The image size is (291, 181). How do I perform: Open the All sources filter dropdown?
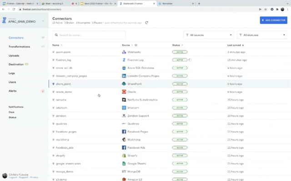click(x=209, y=35)
